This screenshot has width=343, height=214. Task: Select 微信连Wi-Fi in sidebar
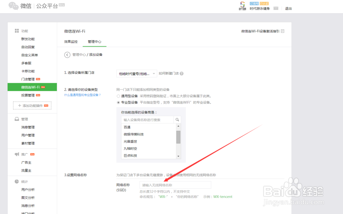32,87
